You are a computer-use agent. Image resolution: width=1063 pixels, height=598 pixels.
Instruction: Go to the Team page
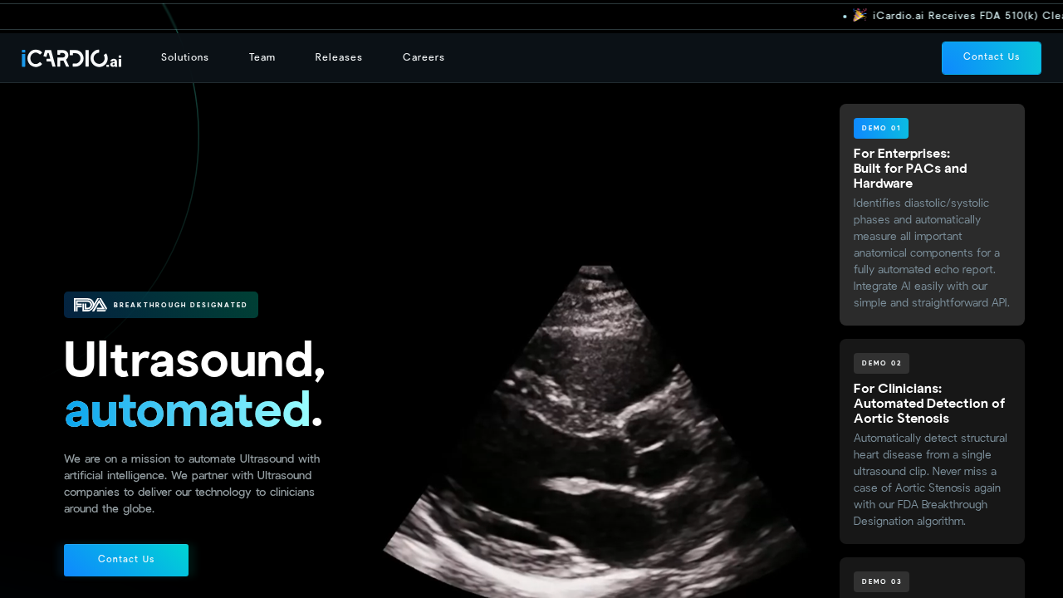[x=262, y=57]
